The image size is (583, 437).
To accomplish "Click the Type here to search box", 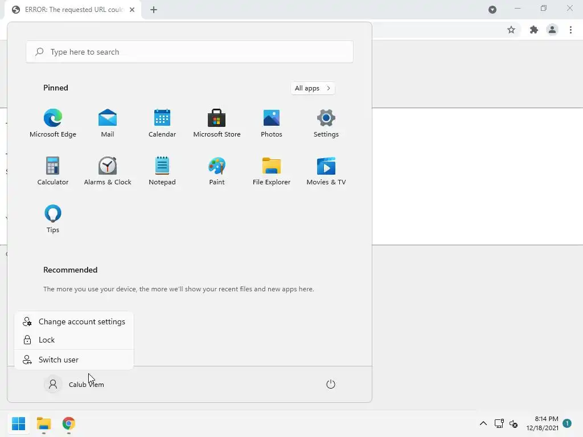I will (x=190, y=52).
